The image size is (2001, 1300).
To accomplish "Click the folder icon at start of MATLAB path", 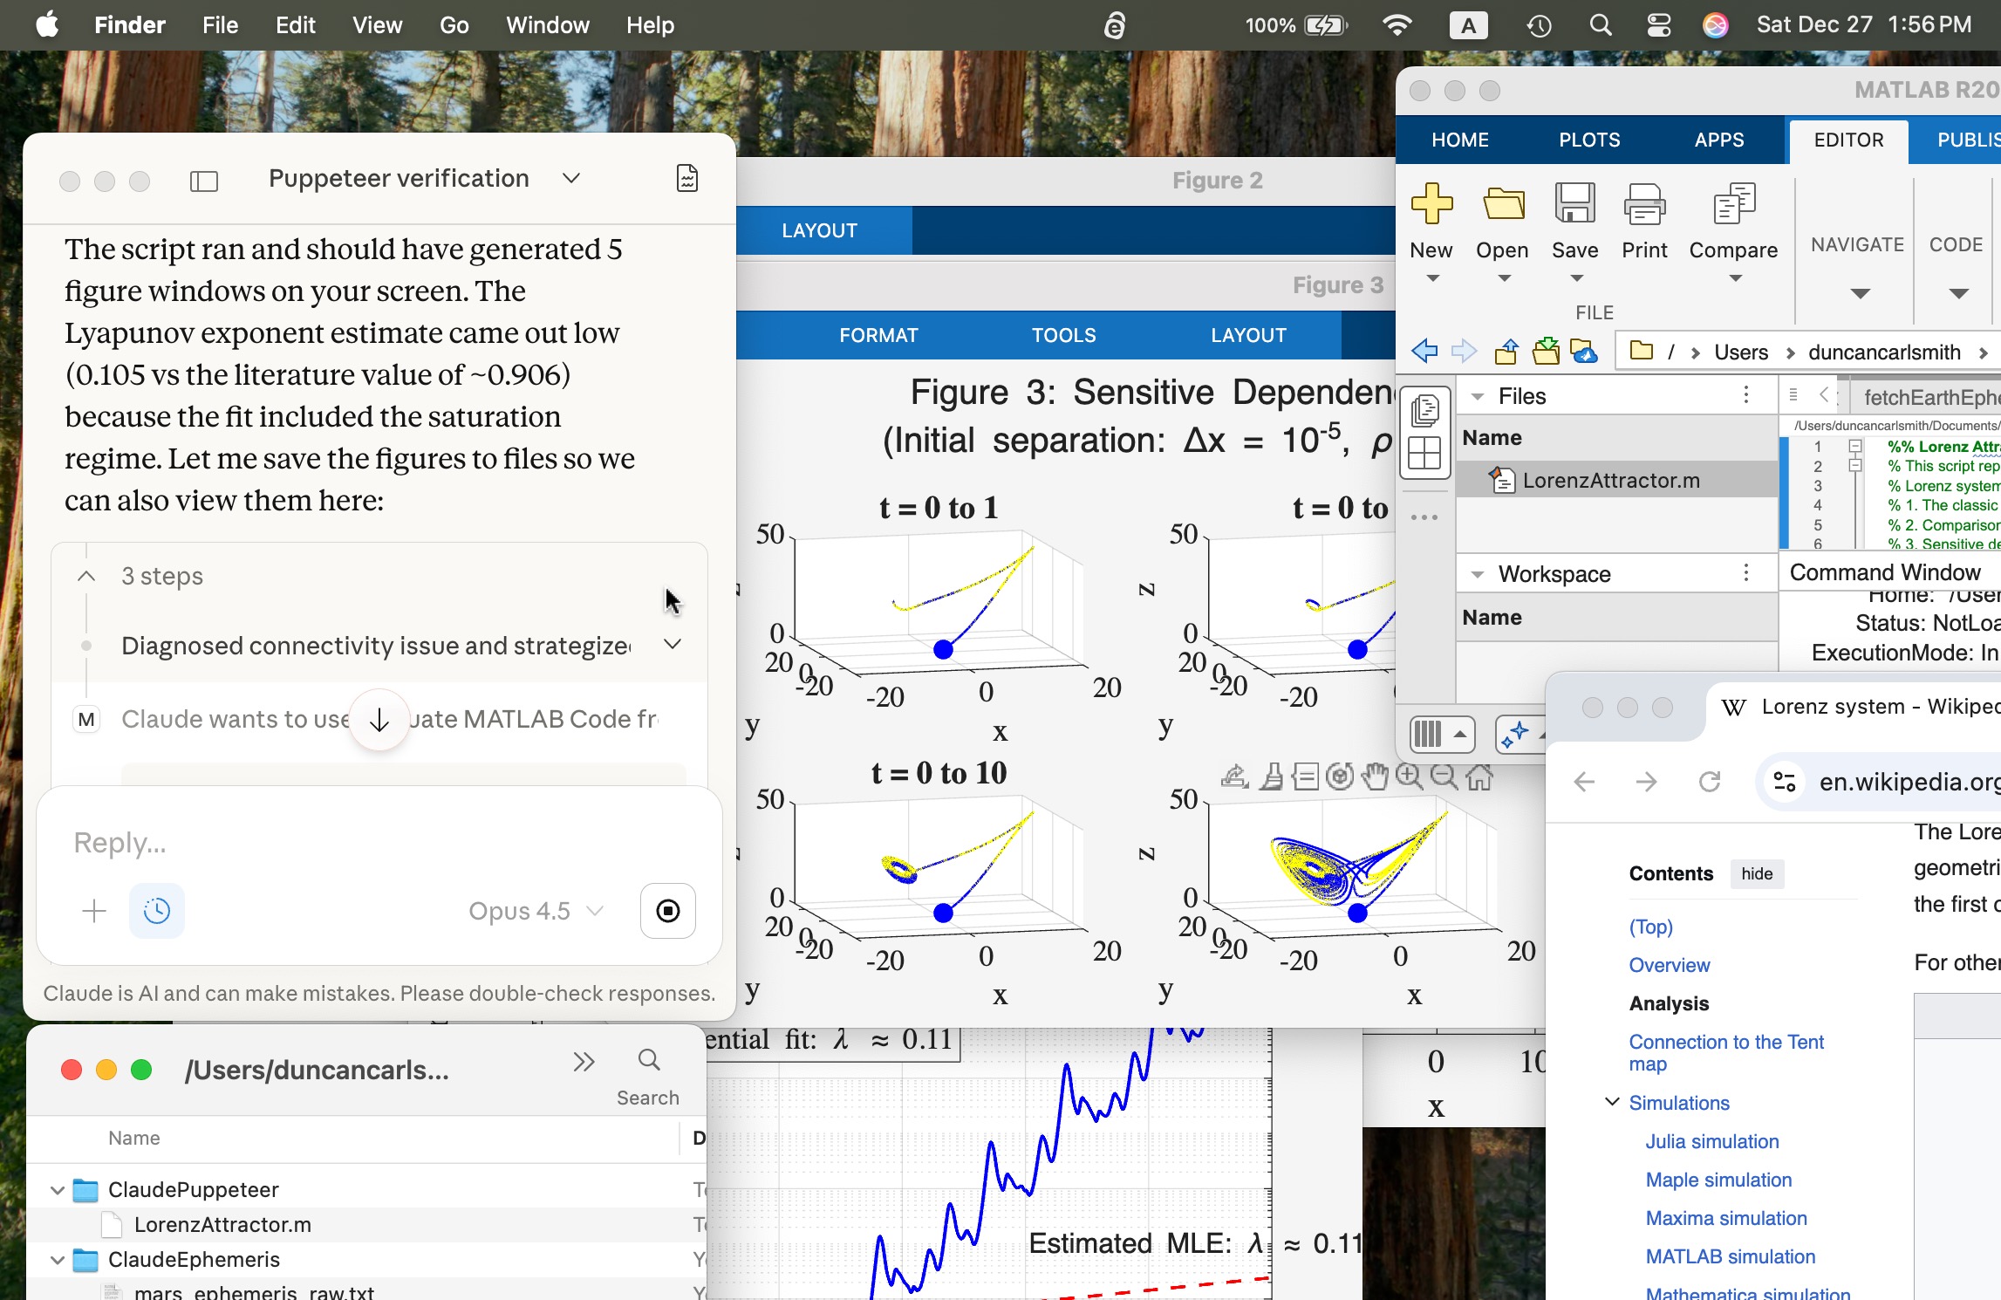I will (x=1642, y=352).
